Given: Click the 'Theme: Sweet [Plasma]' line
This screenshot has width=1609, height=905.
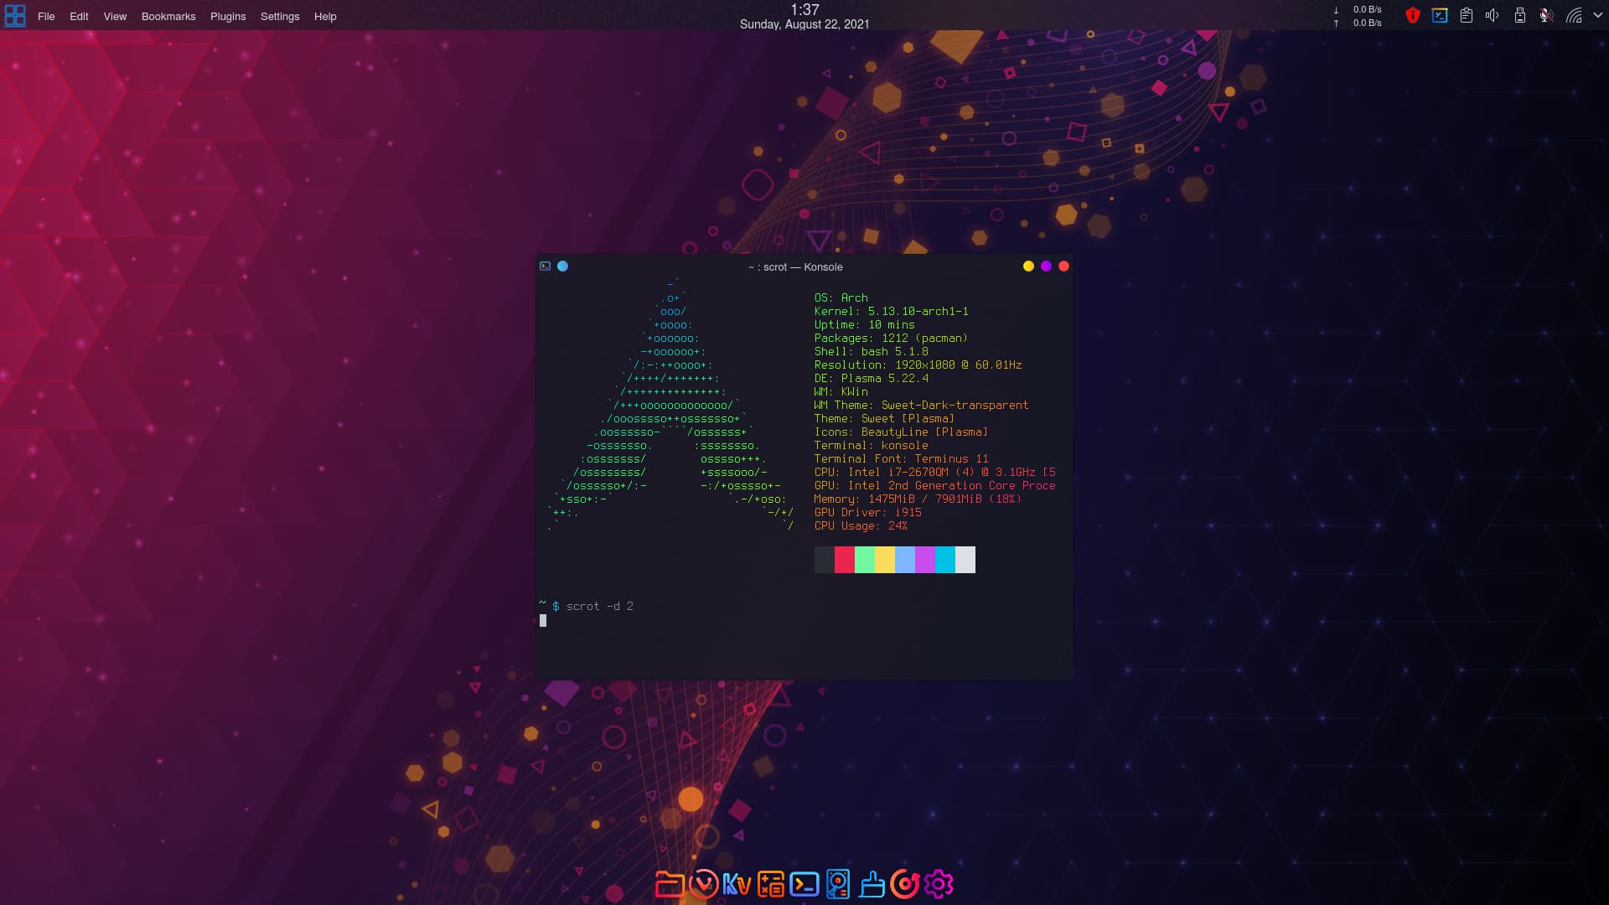Looking at the screenshot, I should [x=885, y=418].
